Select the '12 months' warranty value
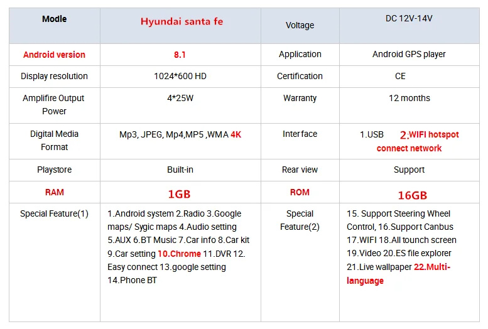Screen dimensions: 488x329 pyautogui.click(x=409, y=99)
